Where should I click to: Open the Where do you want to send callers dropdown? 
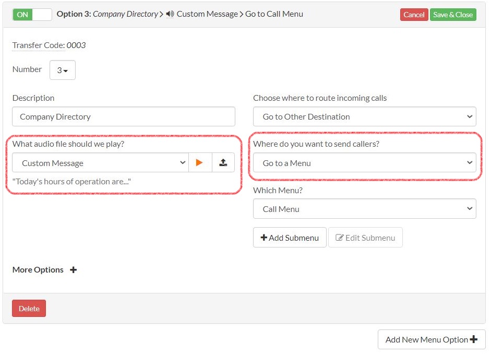pyautogui.click(x=364, y=162)
